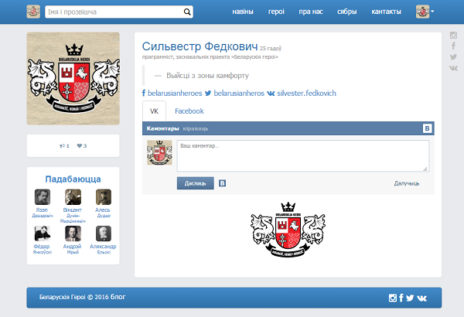Viewport: 464px width, 317px height.
Task: Open the 'героі' navigation menu item
Action: click(x=275, y=12)
